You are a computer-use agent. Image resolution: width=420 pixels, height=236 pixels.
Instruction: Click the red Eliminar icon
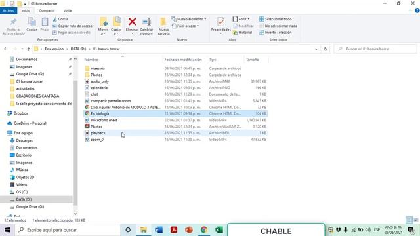133,22
